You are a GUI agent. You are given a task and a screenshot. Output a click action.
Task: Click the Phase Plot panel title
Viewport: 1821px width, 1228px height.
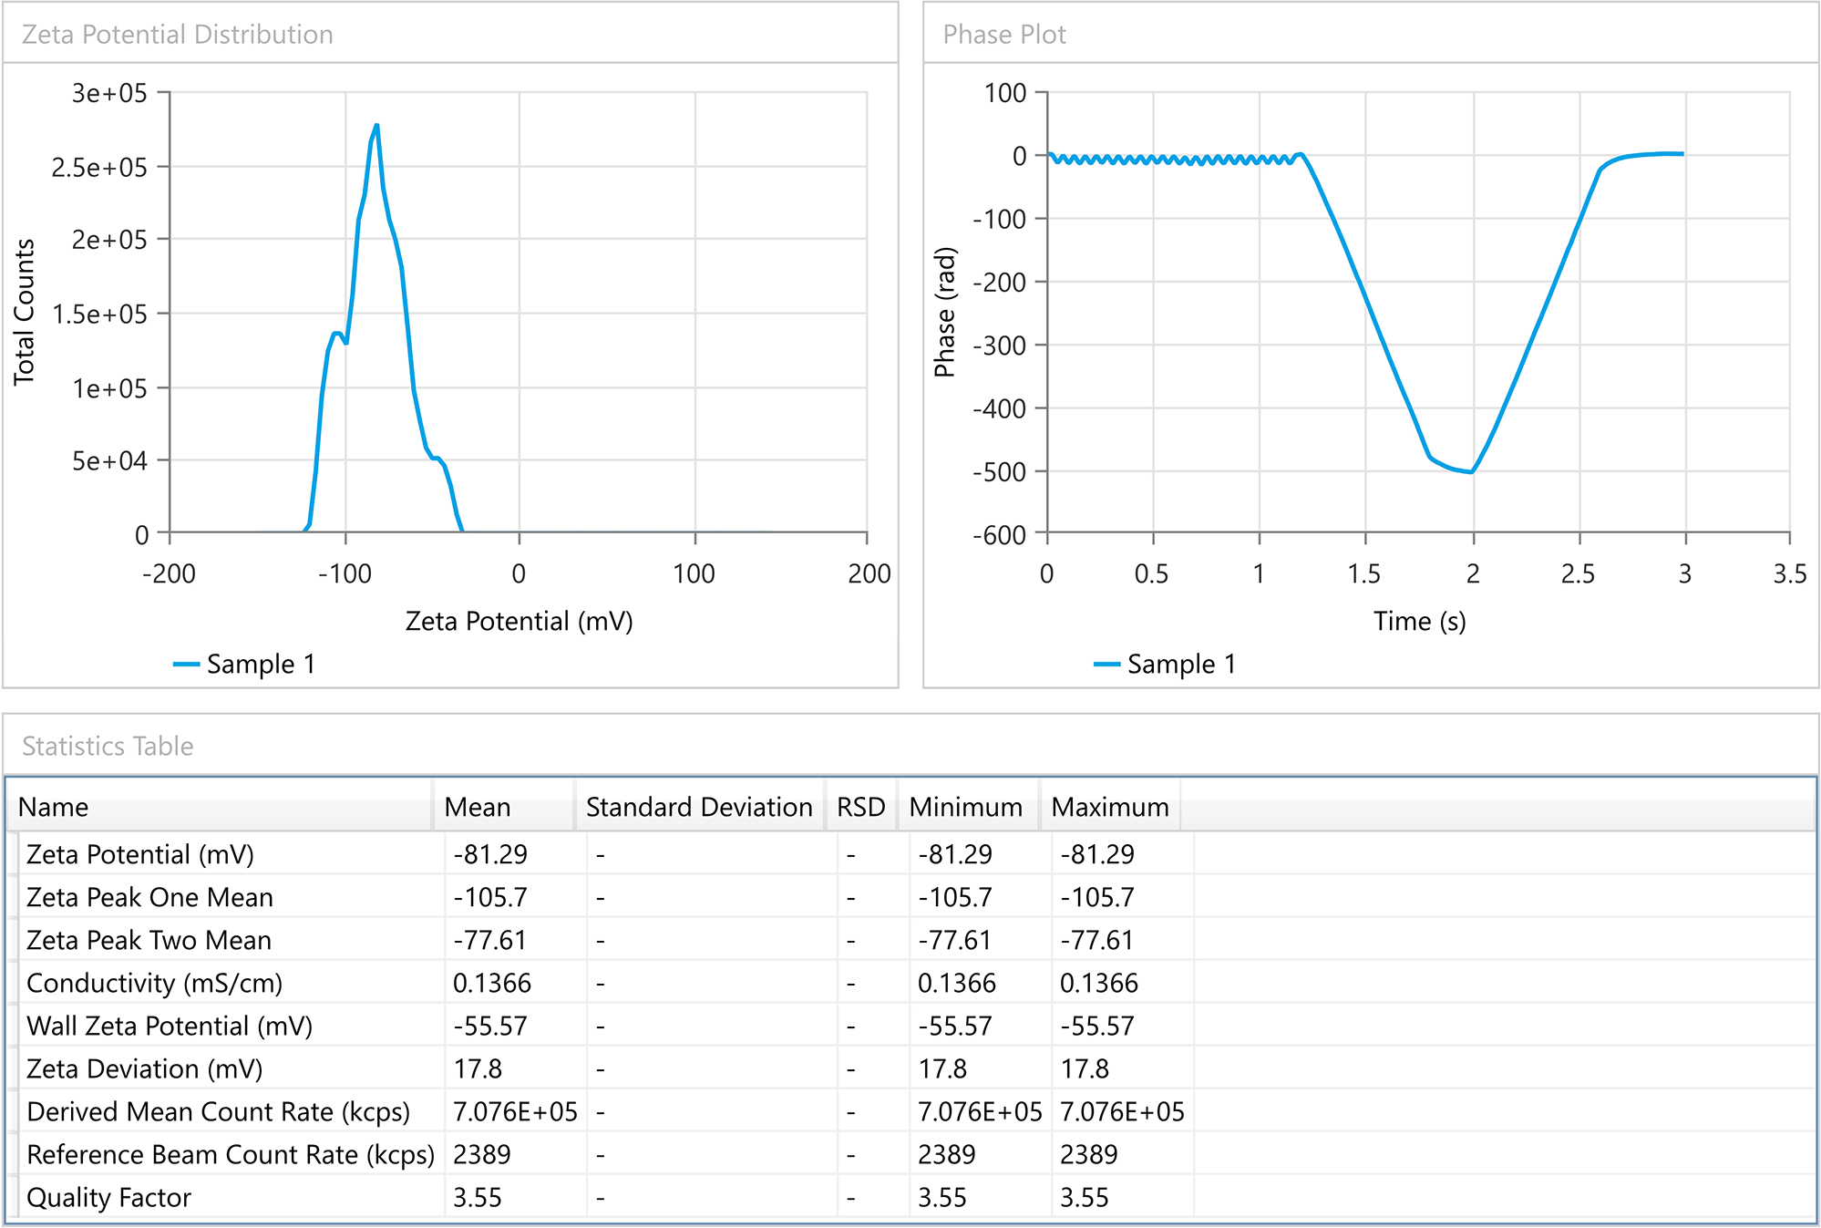tap(1003, 35)
